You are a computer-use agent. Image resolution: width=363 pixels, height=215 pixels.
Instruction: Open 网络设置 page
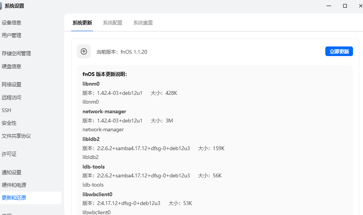coord(12,85)
